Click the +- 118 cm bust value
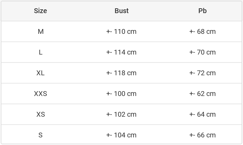This screenshot has width=243, height=145. coord(121,73)
